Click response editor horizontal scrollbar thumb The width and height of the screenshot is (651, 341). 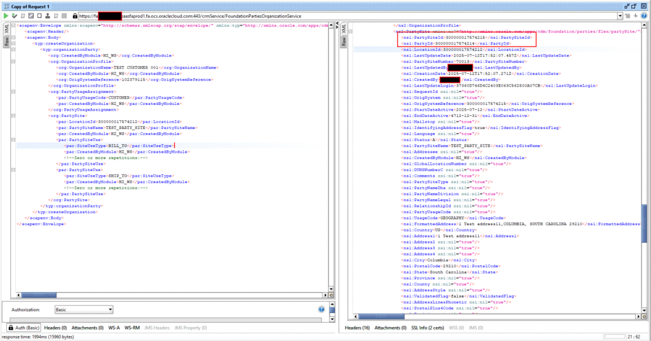pyautogui.click(x=381, y=316)
